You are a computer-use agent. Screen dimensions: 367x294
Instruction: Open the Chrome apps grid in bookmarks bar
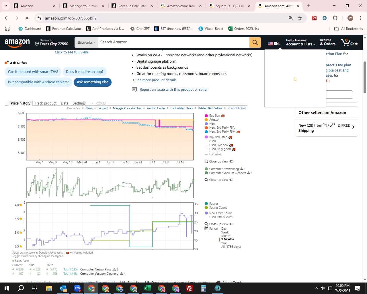point(7,29)
